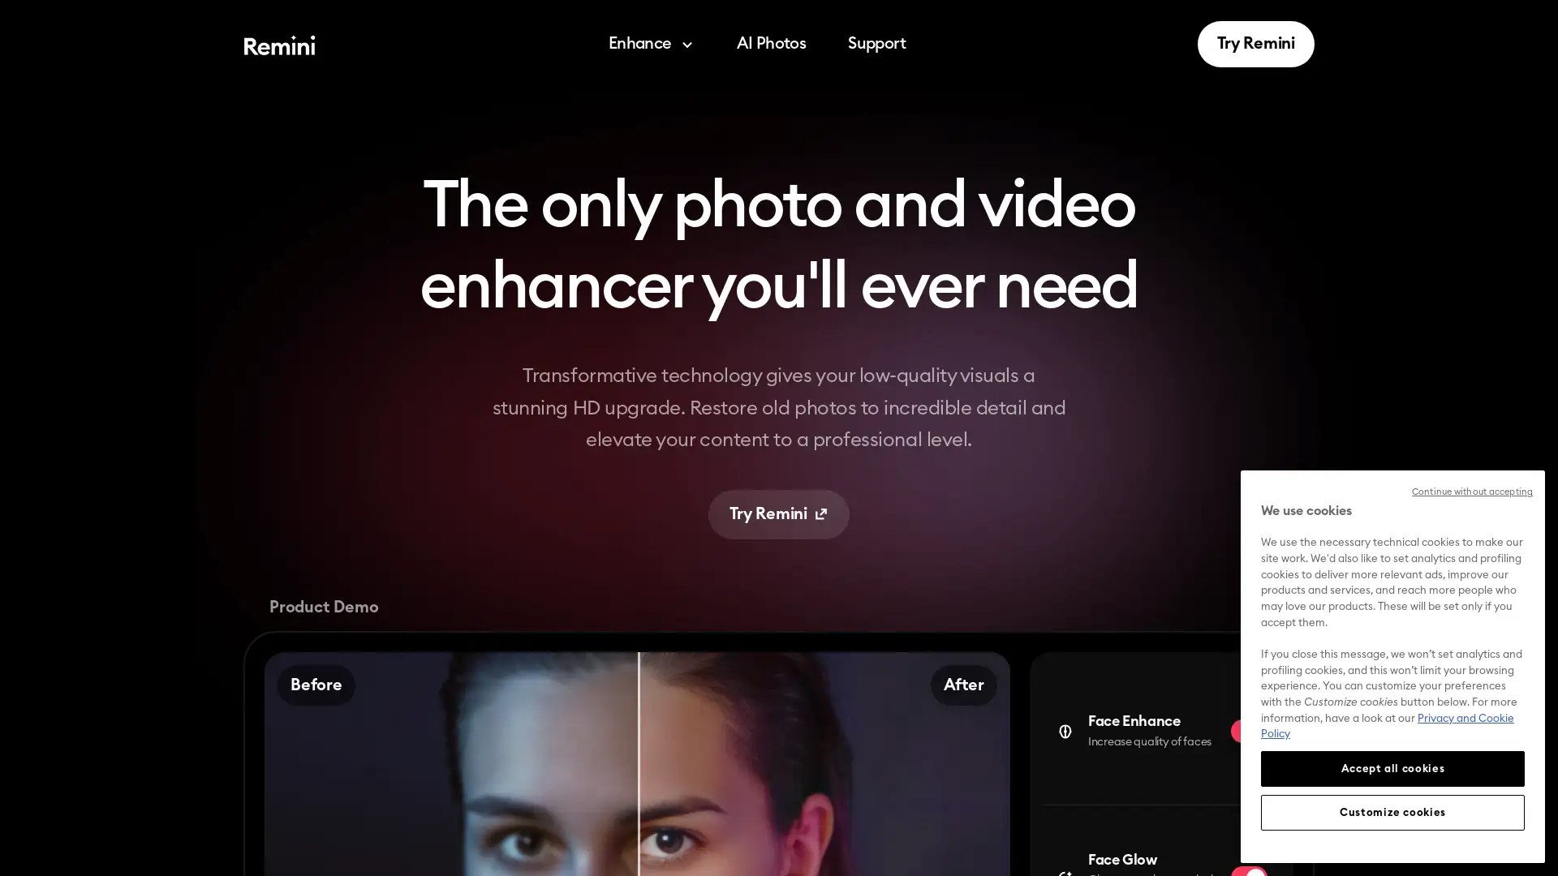Image resolution: width=1558 pixels, height=876 pixels.
Task: Enable cookies via Accept all cookies button
Action: pyautogui.click(x=1391, y=769)
